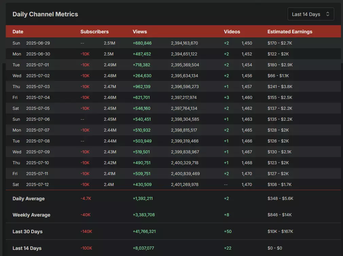Viewport: 343px width, 256px height.
Task: Click earnings $130 - $2.1K
Action: (x=279, y=152)
